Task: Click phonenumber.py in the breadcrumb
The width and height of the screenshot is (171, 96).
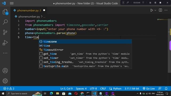Action: coord(29,17)
